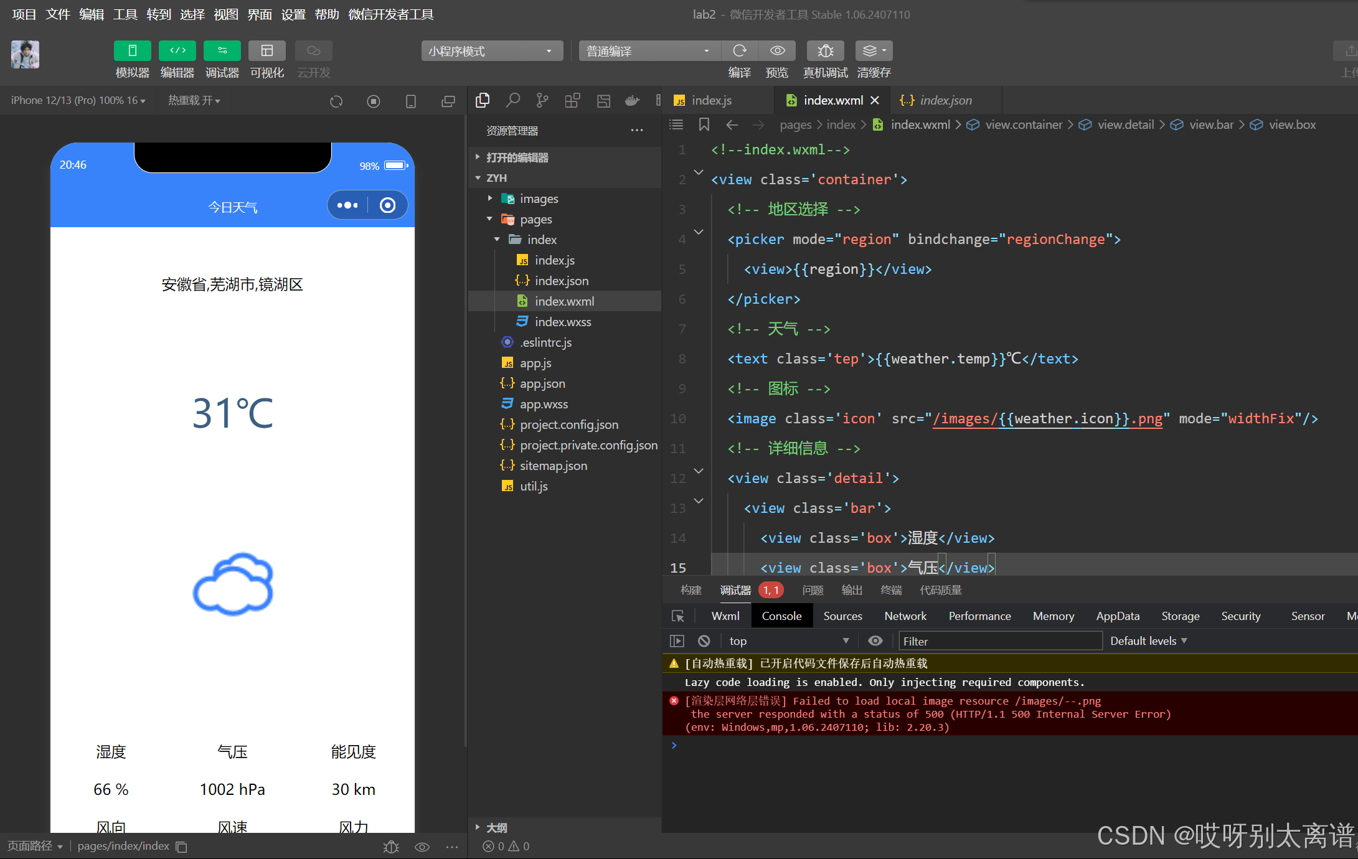The image size is (1358, 859).
Task: Switch to the Network devtools tab
Action: (x=905, y=616)
